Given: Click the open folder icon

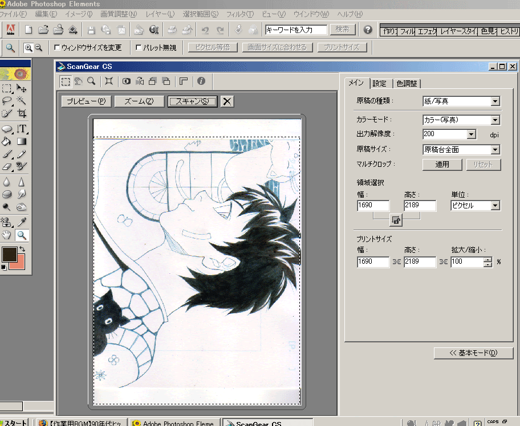Looking at the screenshot, I should (43, 30).
